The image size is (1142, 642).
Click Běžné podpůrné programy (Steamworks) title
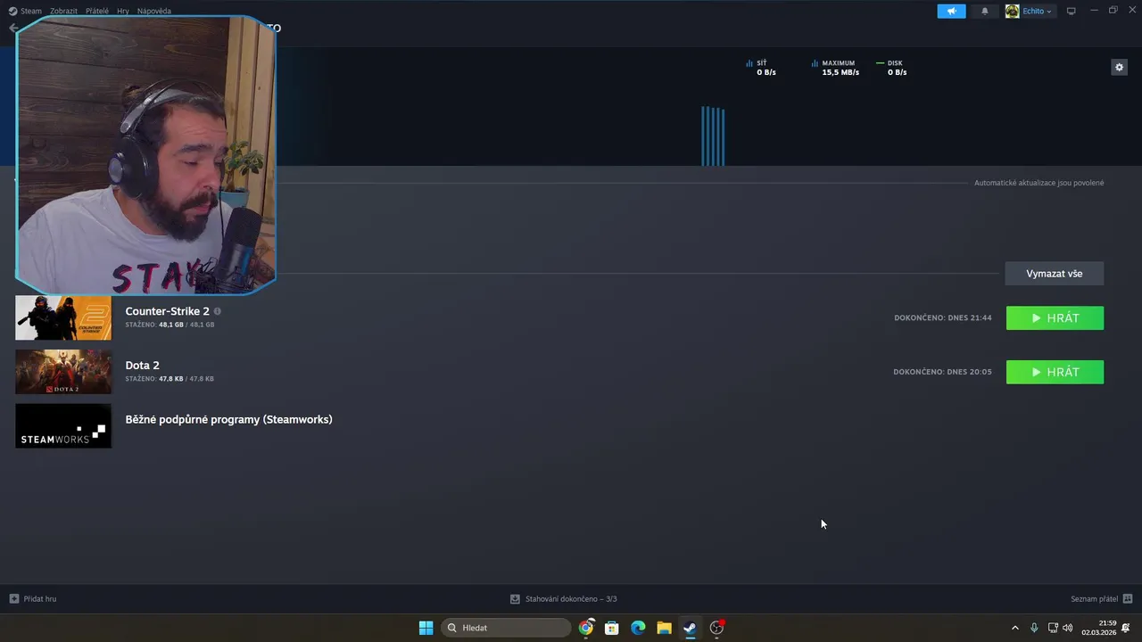228,419
